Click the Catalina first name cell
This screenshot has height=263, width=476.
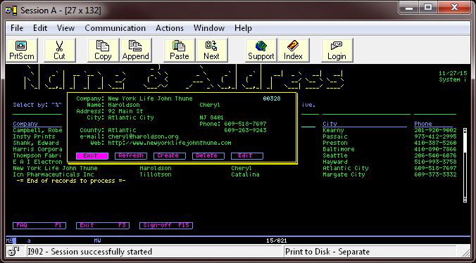tap(245, 175)
